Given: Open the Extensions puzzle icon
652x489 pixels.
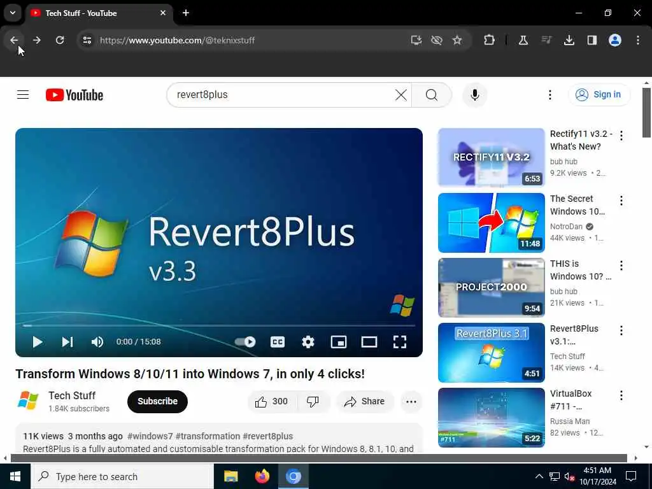Looking at the screenshot, I should click(x=490, y=40).
